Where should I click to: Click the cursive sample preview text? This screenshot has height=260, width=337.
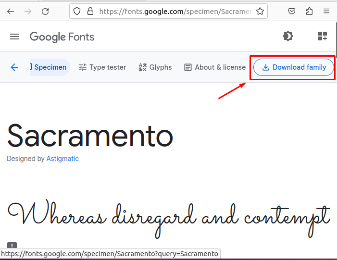169,218
